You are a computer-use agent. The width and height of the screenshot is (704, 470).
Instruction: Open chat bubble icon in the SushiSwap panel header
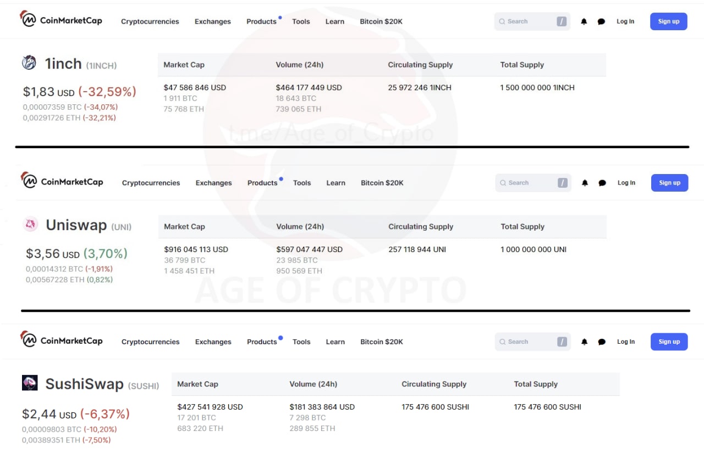pyautogui.click(x=602, y=342)
